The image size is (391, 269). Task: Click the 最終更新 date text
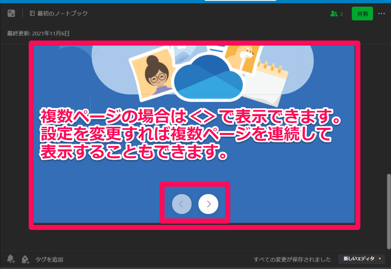tap(38, 34)
